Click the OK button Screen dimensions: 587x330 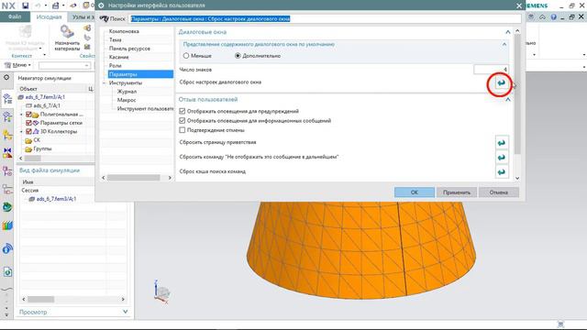point(415,192)
